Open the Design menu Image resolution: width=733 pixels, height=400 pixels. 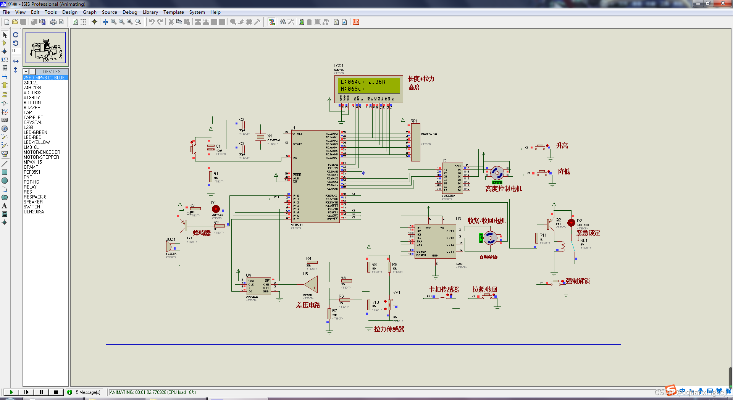pyautogui.click(x=70, y=12)
